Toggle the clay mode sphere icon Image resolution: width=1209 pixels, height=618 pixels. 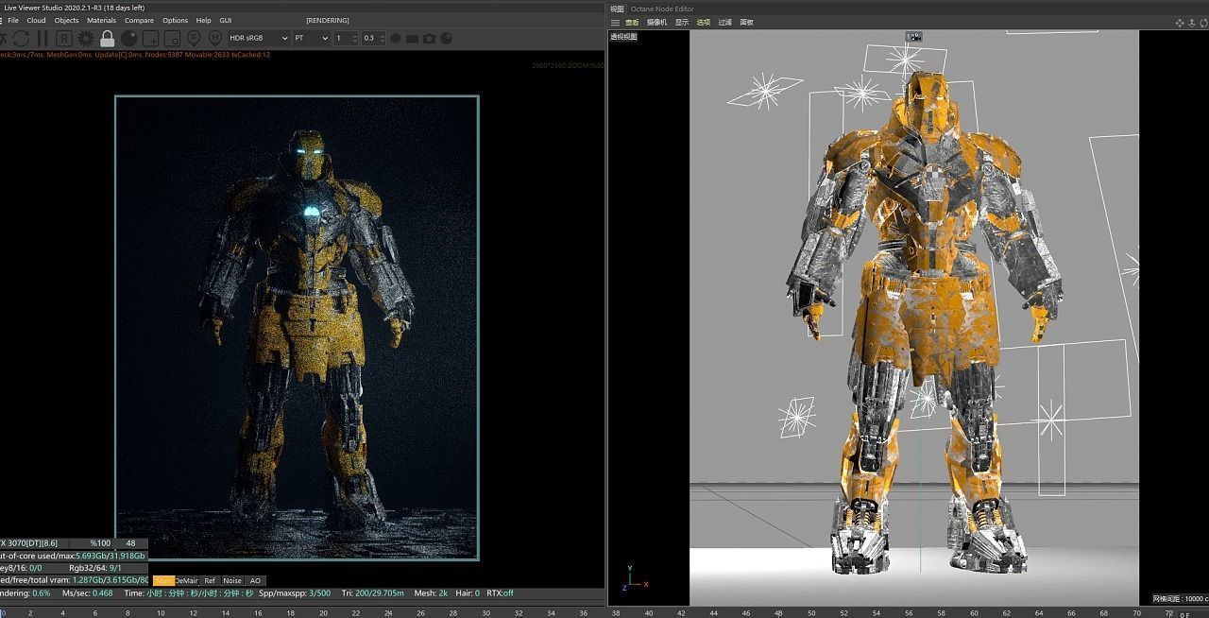tap(128, 39)
